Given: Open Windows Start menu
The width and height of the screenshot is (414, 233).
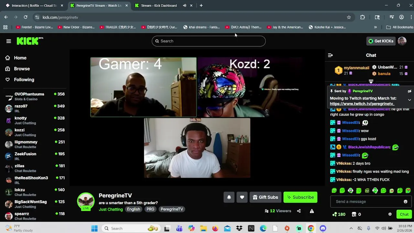Looking at the screenshot, I should point(94,228).
